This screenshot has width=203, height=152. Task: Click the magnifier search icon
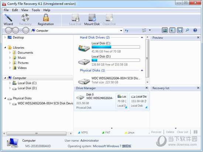click(187, 30)
